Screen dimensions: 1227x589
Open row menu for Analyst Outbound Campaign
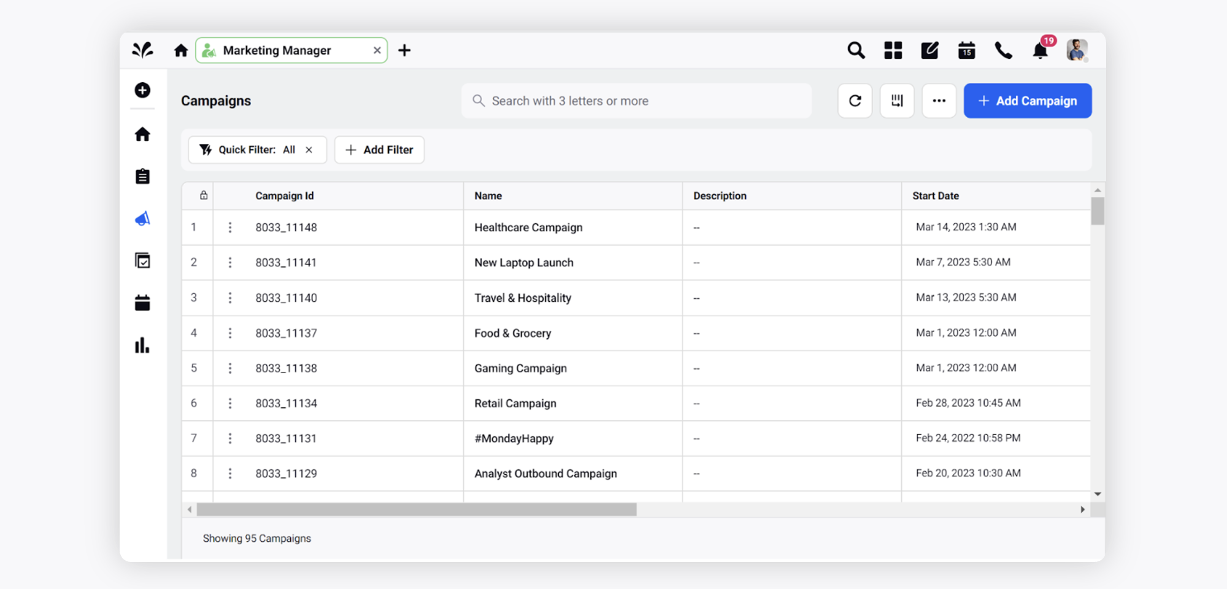tap(230, 474)
